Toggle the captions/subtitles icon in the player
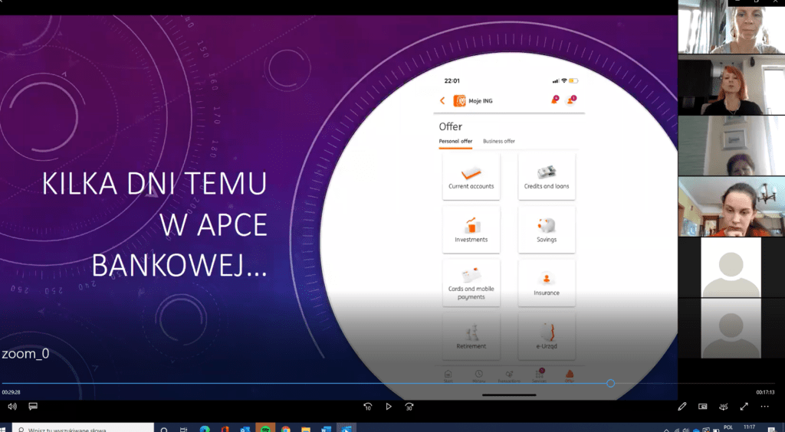This screenshot has width=785, height=432. pos(33,407)
